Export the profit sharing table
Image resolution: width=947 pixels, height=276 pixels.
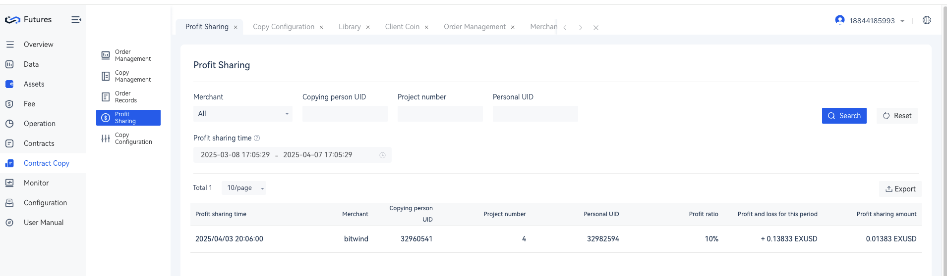point(900,189)
